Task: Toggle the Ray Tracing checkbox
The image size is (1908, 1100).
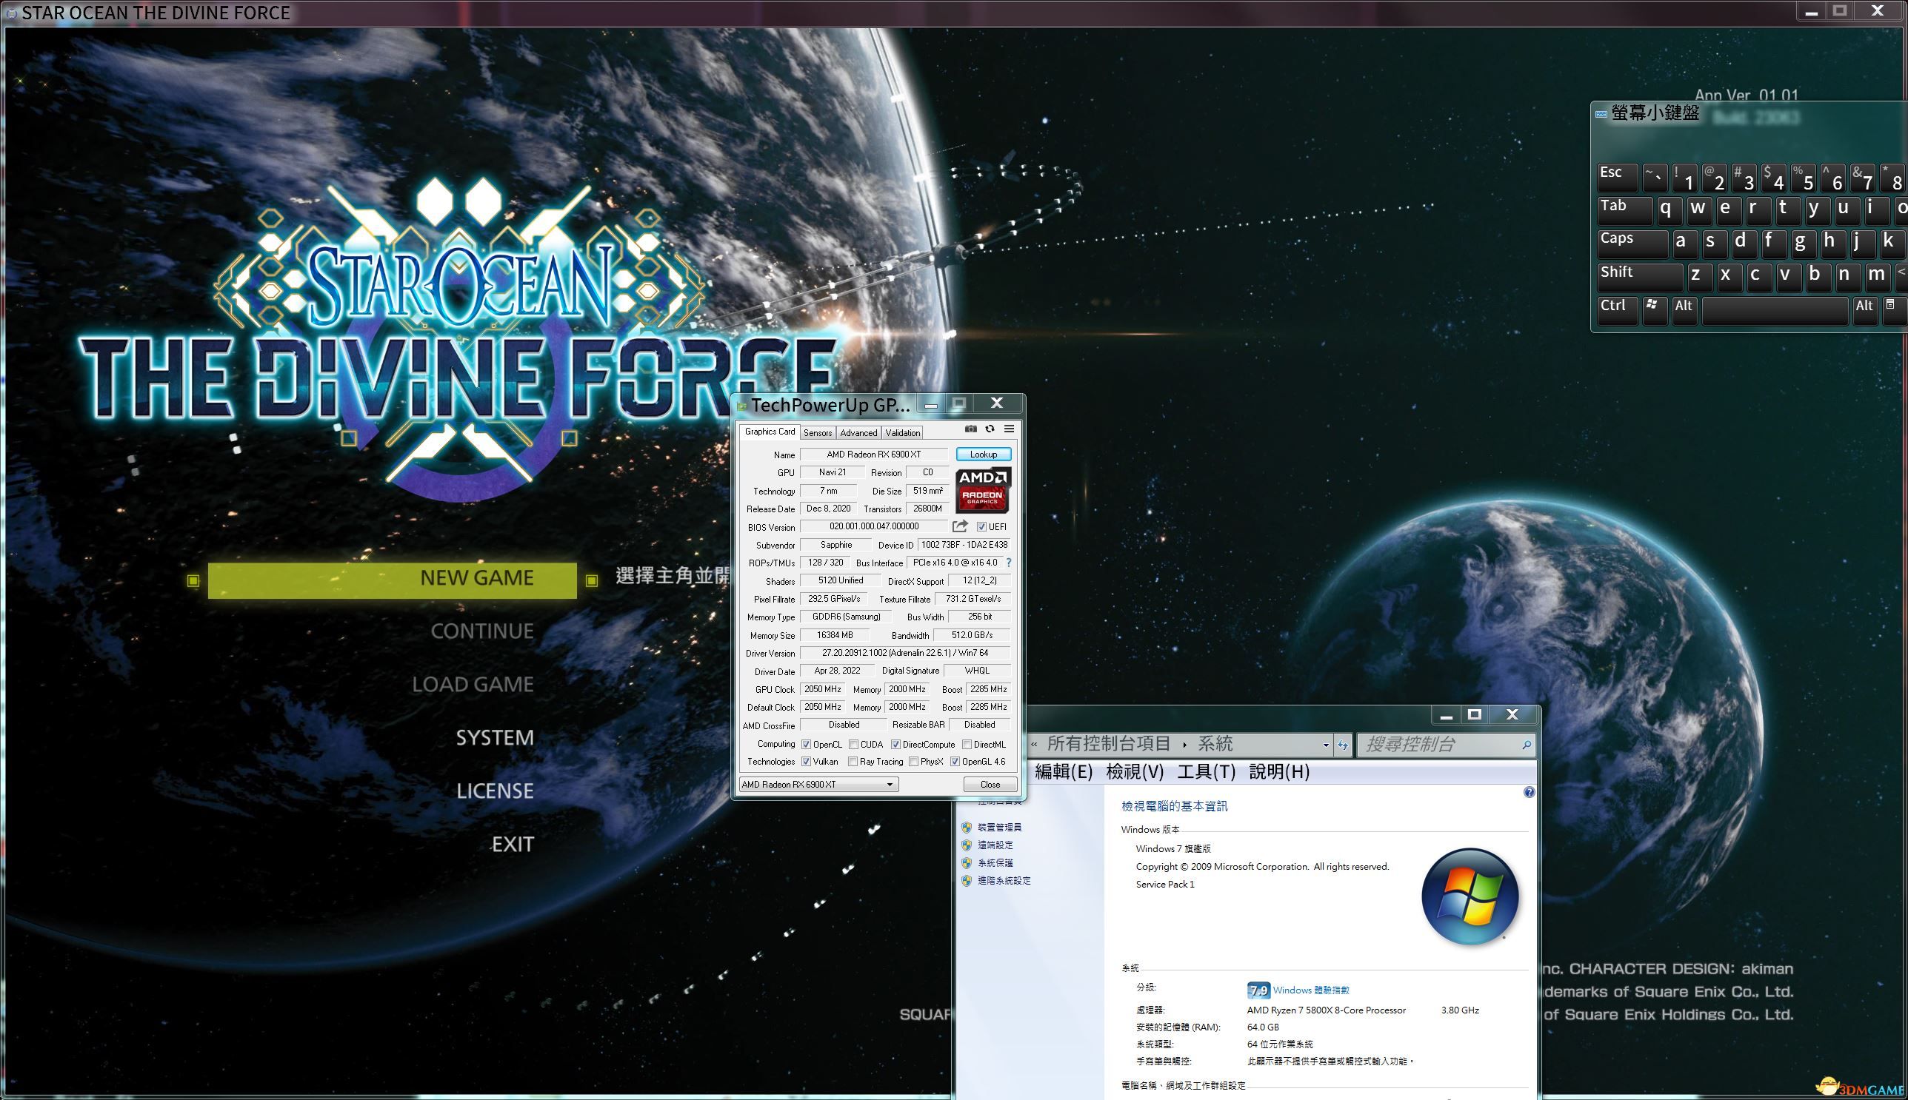Action: point(853,762)
